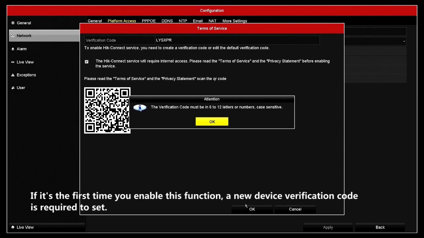Click the Terms of Service QR code
Viewport: 424px width, 238px height.
pos(107,110)
